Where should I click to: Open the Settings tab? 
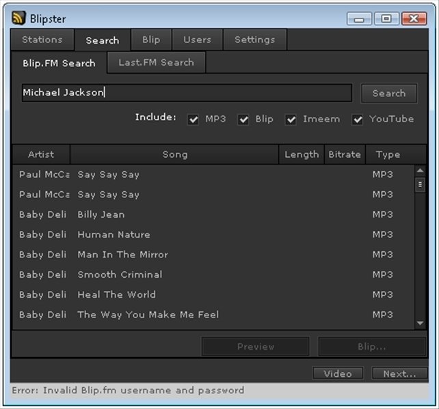255,40
